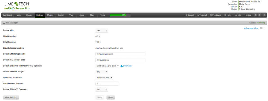Click the Running status text

[x=261, y=23]
